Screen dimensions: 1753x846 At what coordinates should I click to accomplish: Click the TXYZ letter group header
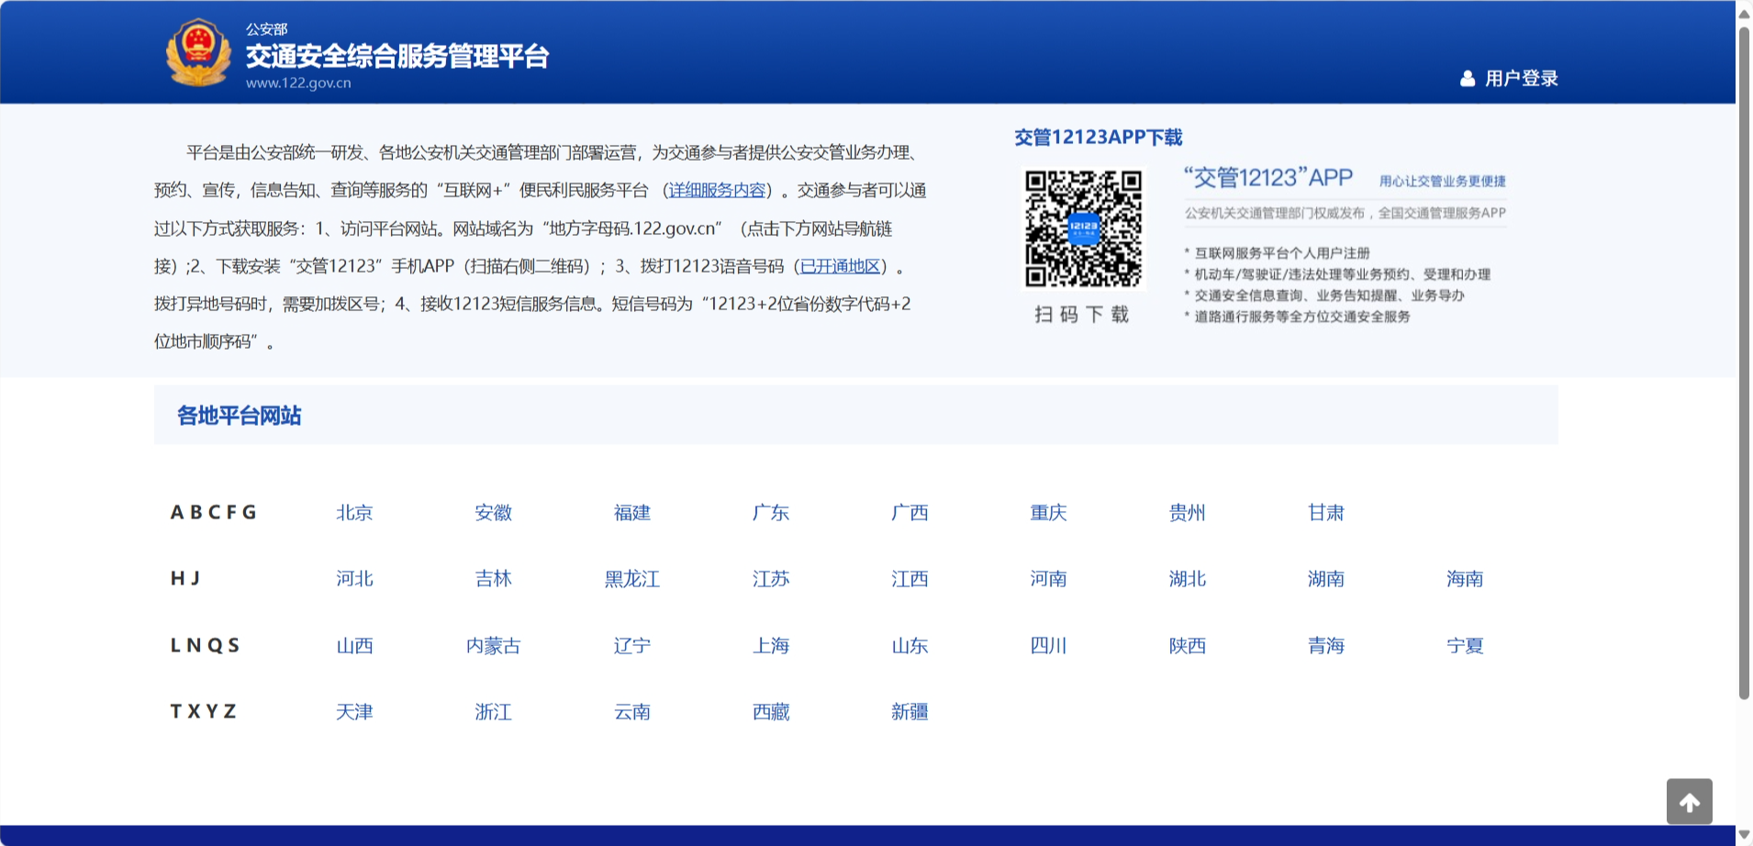[x=203, y=710]
